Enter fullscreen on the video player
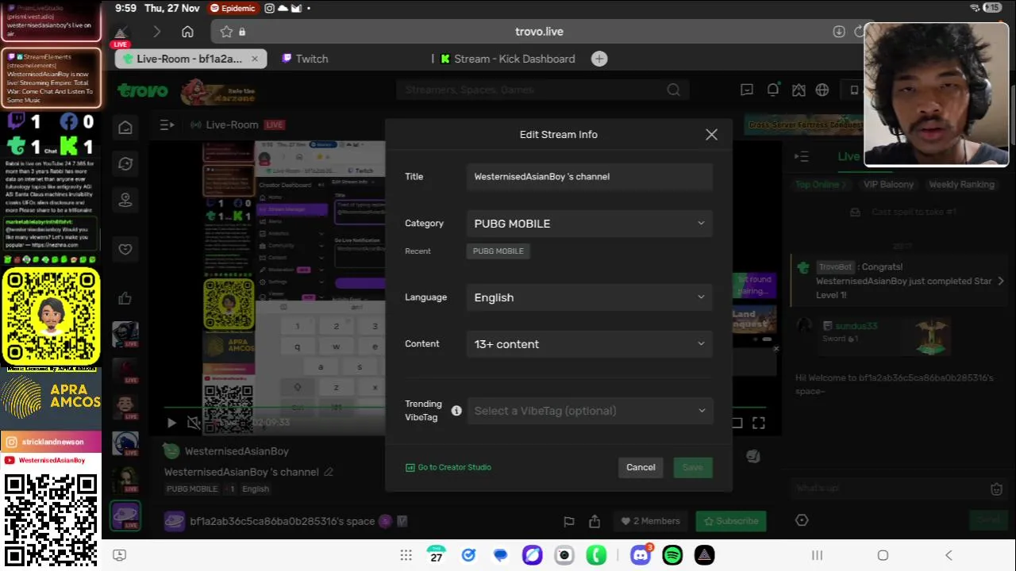Image resolution: width=1016 pixels, height=571 pixels. [x=759, y=423]
